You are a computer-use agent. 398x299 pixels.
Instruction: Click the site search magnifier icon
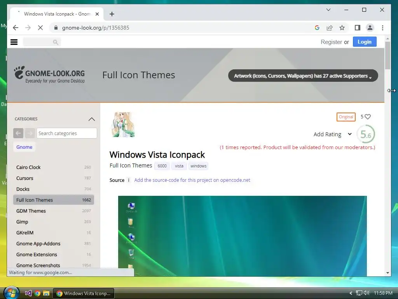(x=55, y=42)
